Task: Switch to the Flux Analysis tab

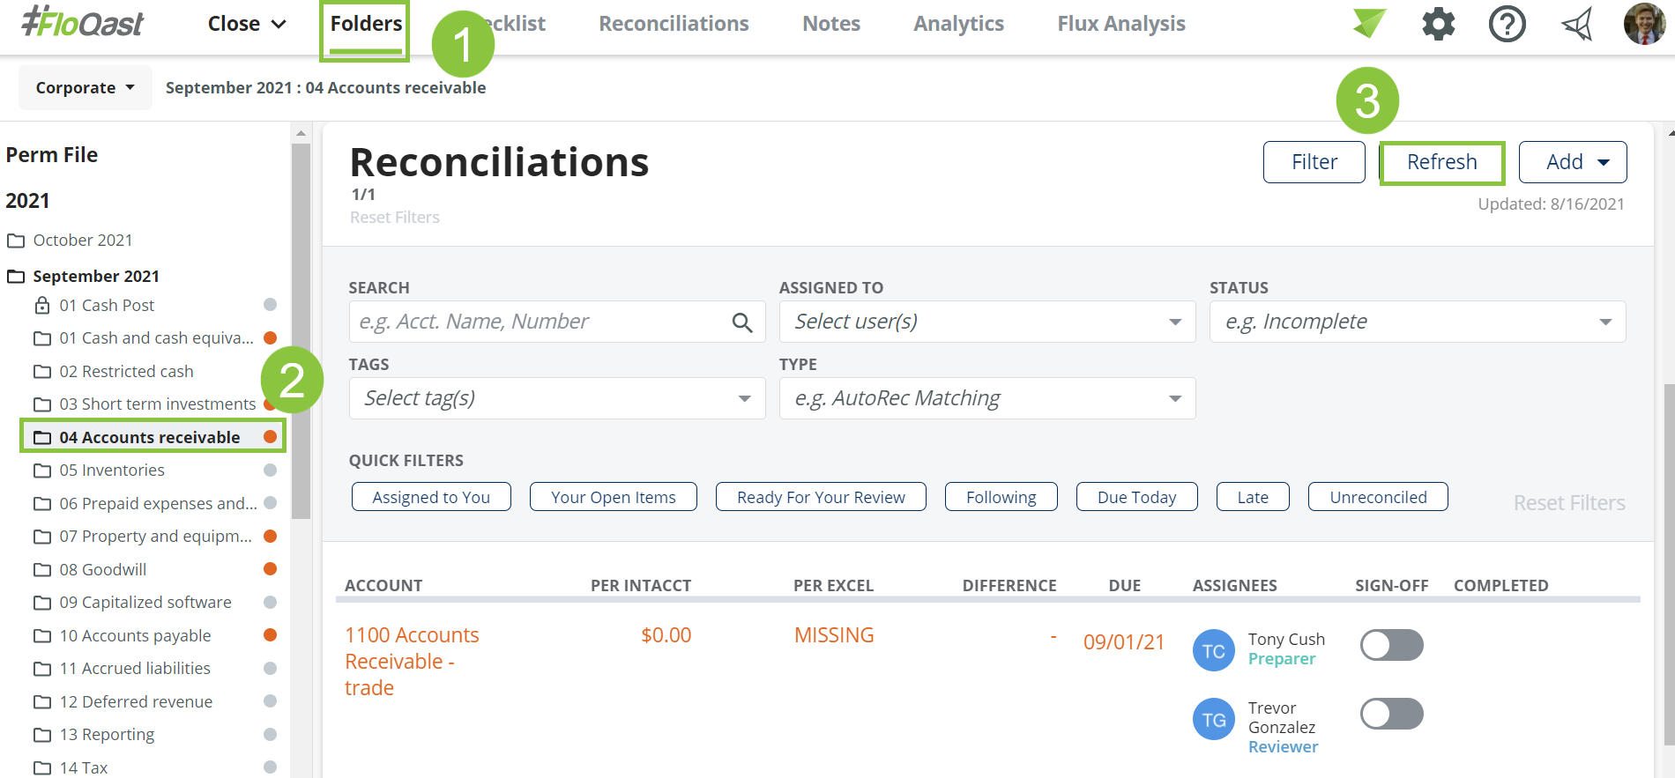Action: click(1120, 24)
